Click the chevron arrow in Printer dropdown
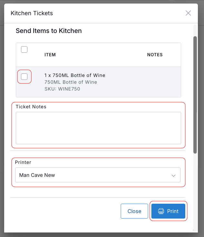Image resolution: width=204 pixels, height=237 pixels. click(x=174, y=176)
